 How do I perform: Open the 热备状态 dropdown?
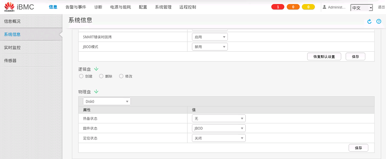[219, 118]
